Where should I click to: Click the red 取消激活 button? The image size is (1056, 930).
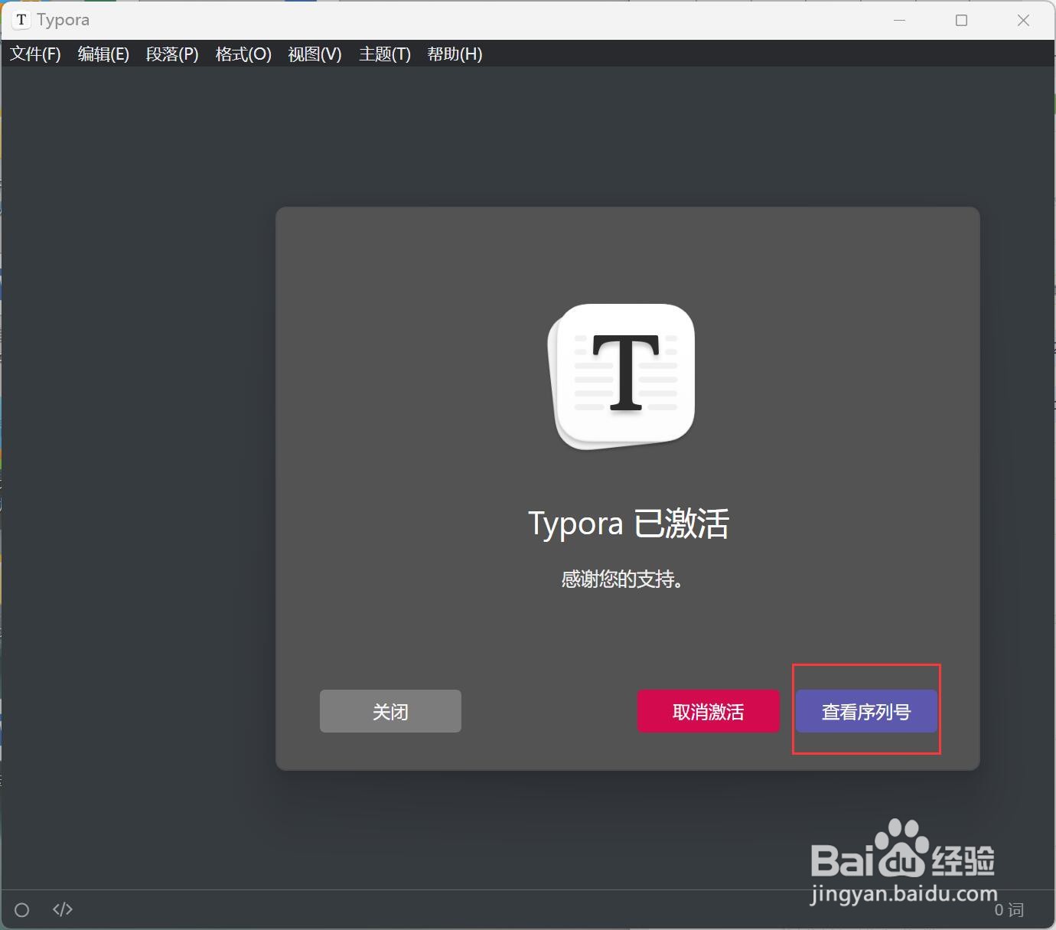709,711
